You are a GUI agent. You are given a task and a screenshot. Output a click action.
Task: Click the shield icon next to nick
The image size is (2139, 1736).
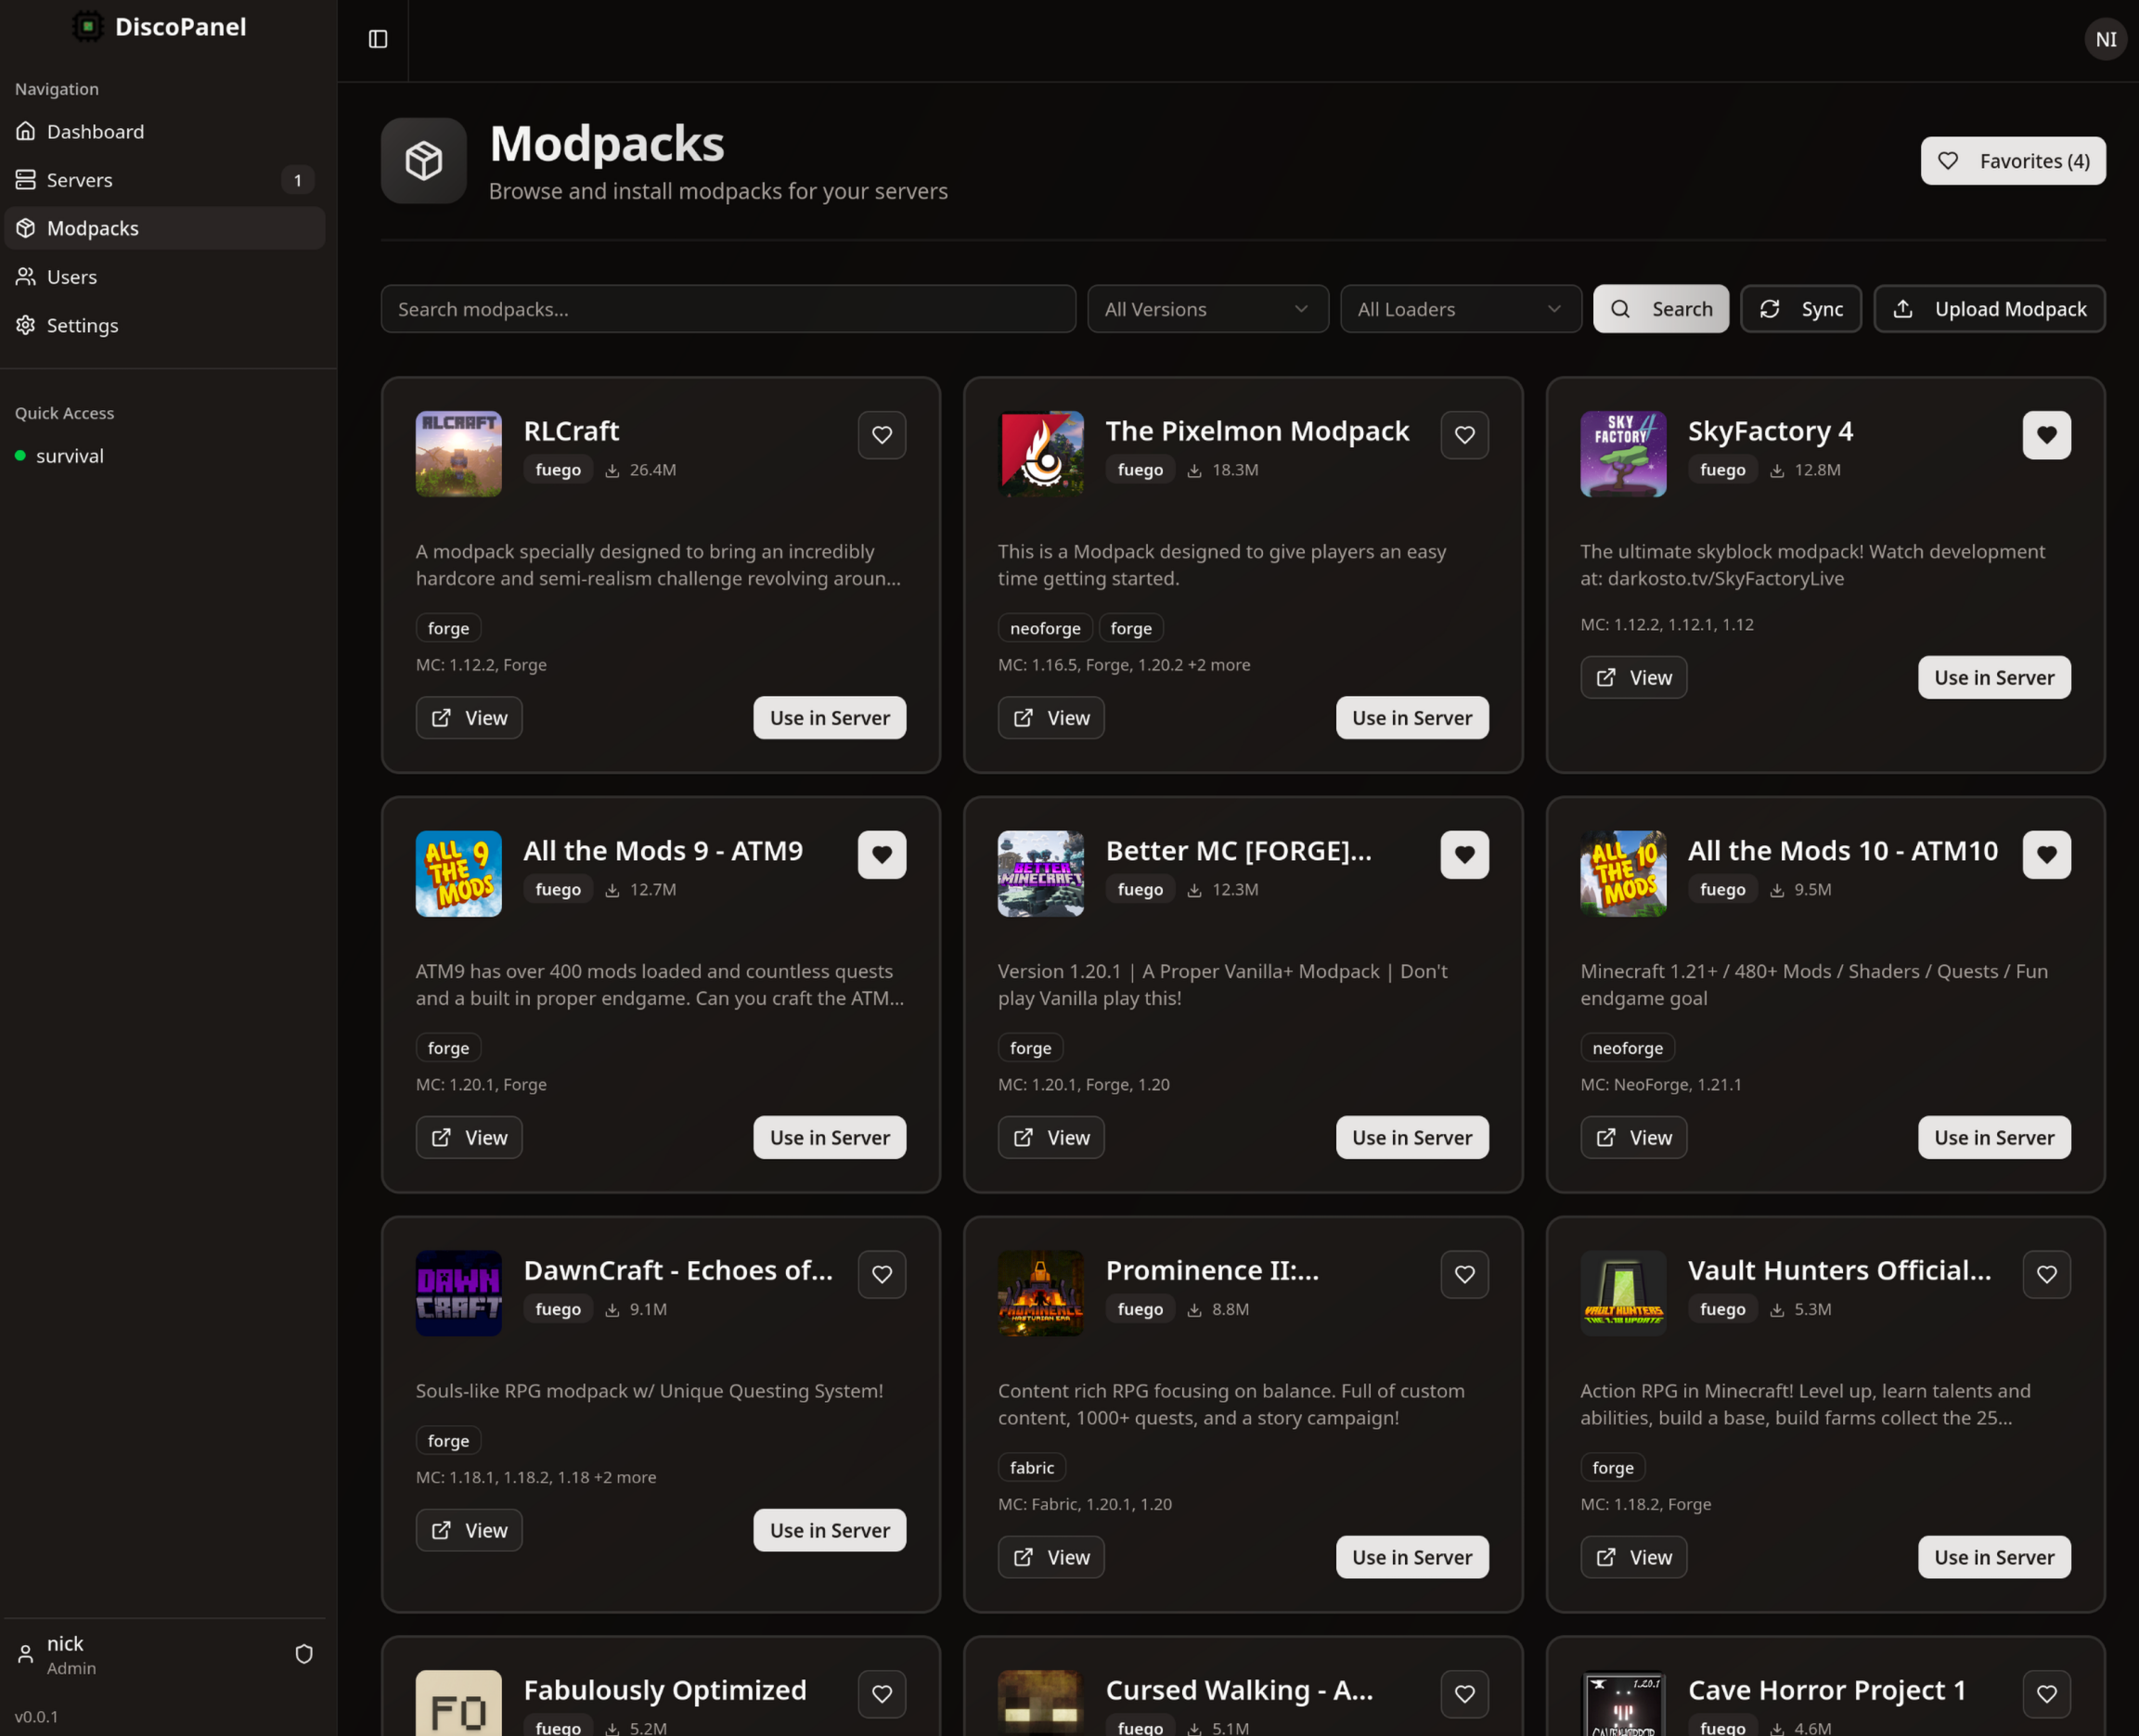point(304,1654)
